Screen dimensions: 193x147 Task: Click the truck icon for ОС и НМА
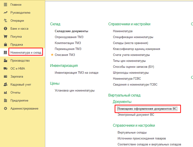[x=5, y=69]
